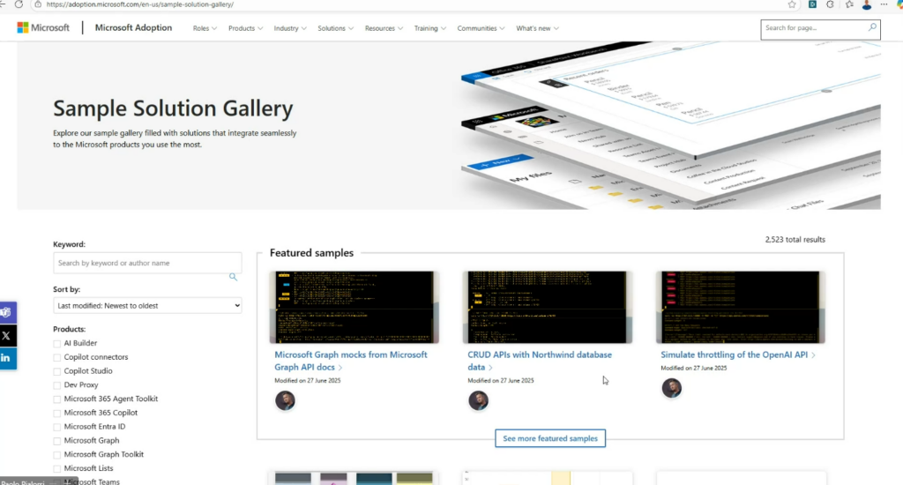The width and height of the screenshot is (903, 485).
Task: Share page on X icon
Action: pyautogui.click(x=7, y=335)
